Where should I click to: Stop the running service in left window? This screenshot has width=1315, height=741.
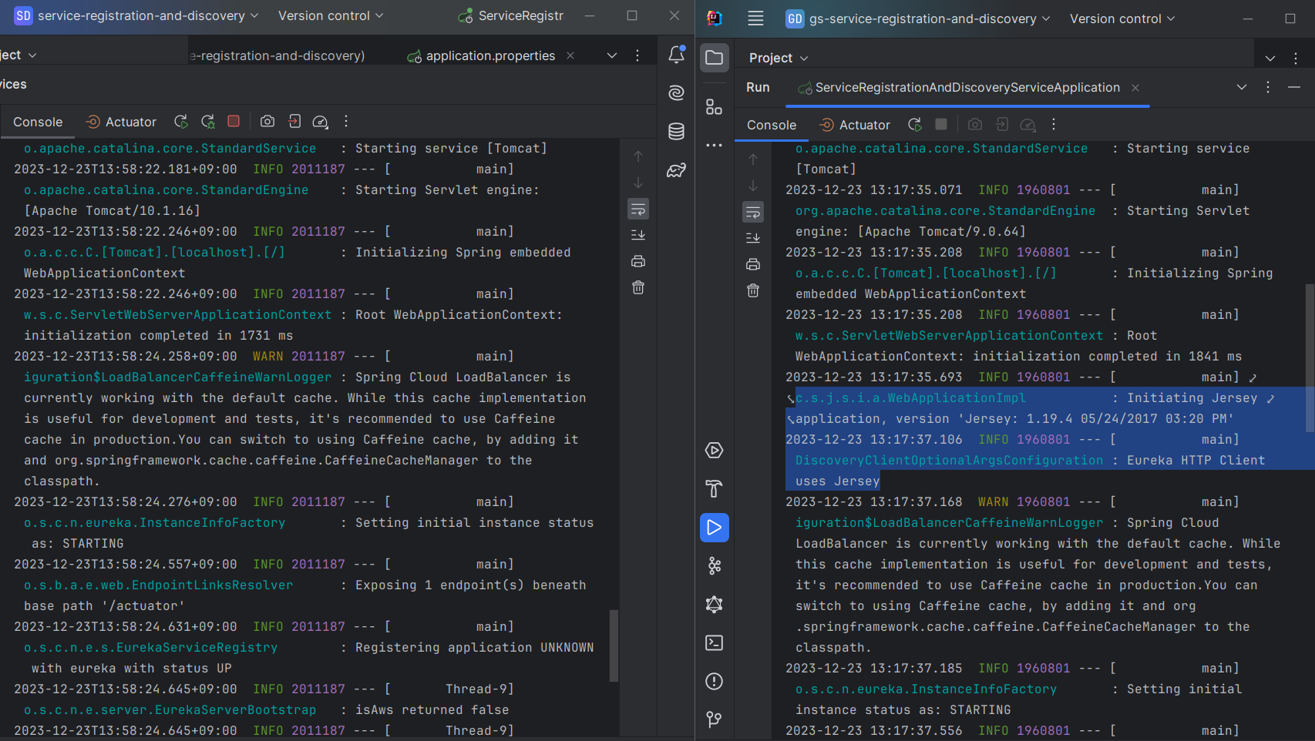234,121
